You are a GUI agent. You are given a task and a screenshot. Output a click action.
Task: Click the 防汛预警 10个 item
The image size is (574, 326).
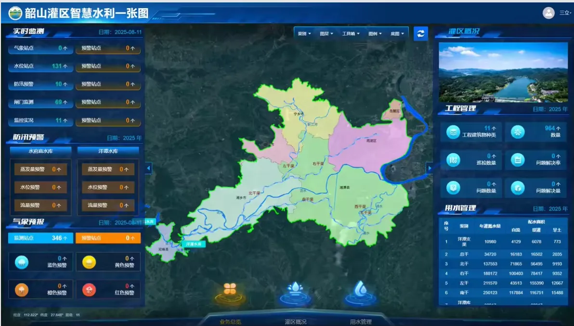pos(40,84)
